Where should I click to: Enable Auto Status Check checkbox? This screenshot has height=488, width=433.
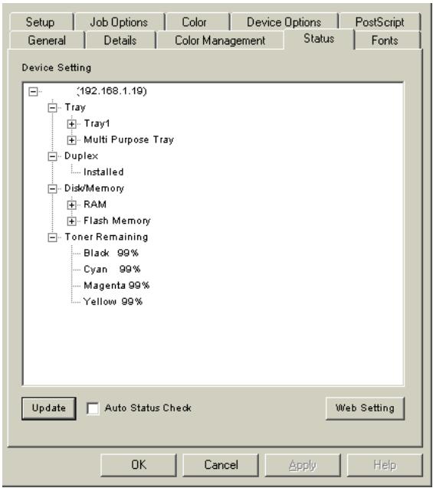[93, 408]
